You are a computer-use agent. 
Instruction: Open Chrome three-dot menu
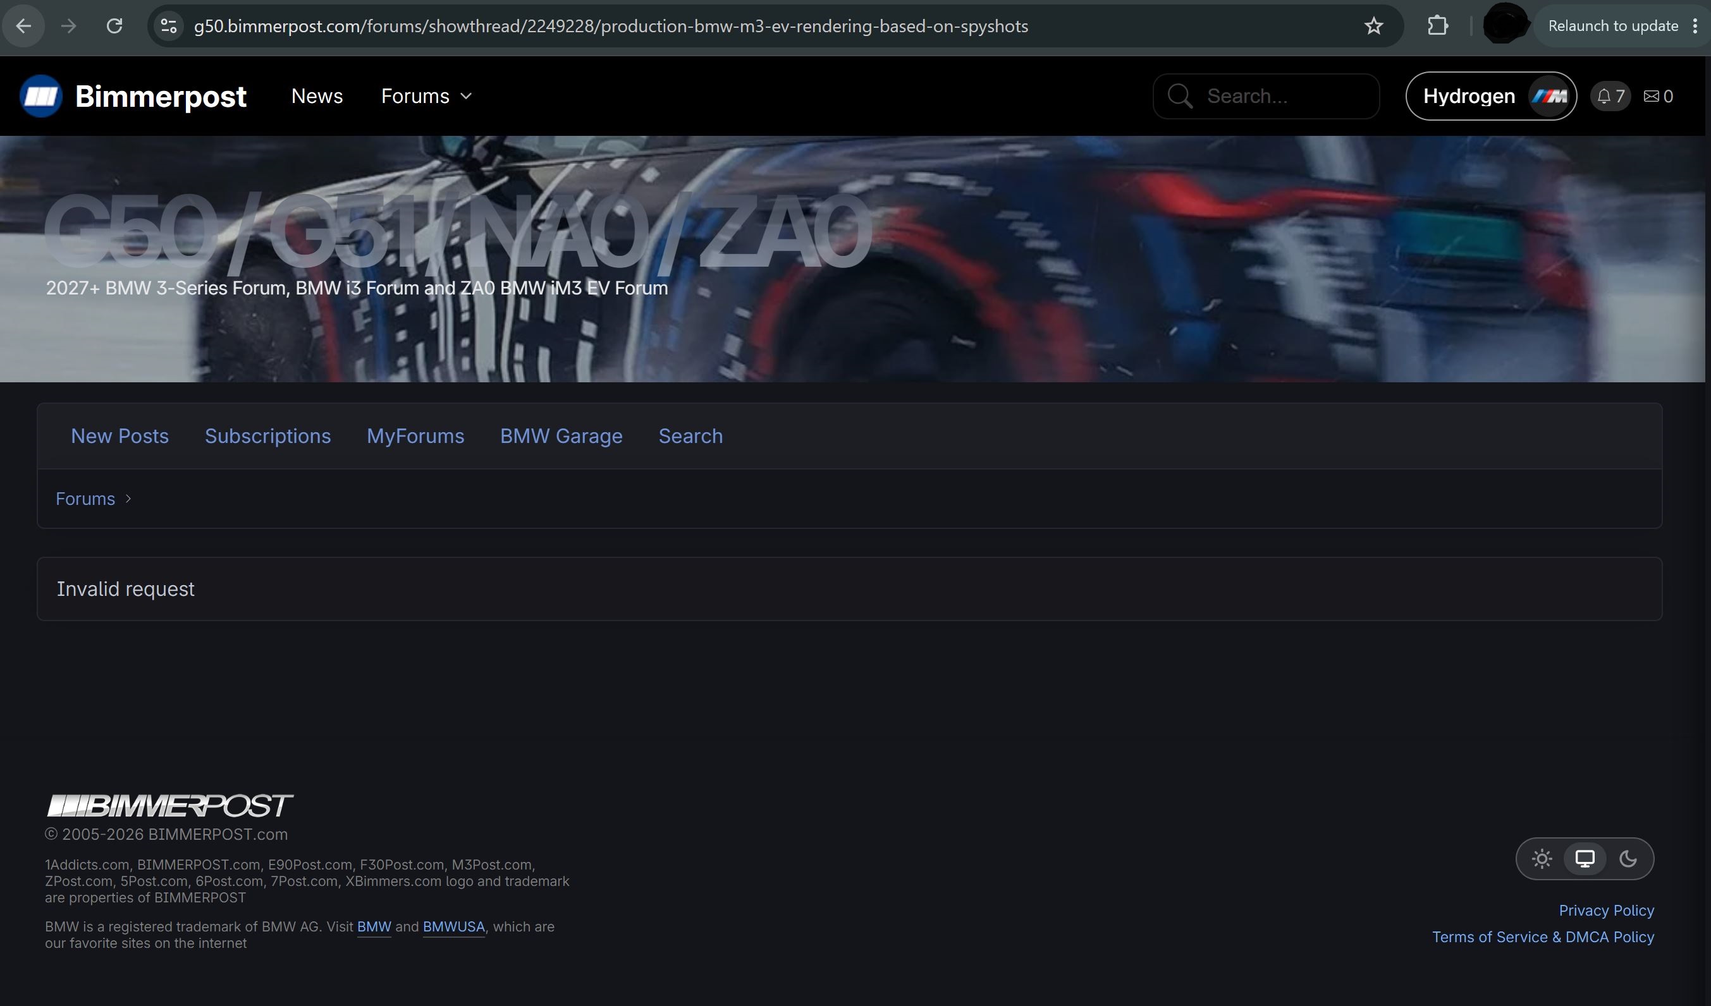(1695, 27)
